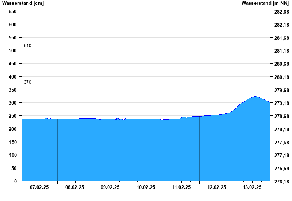Click the 278,18 label on the right axis
The height and width of the screenshot is (201, 292).
point(282,129)
